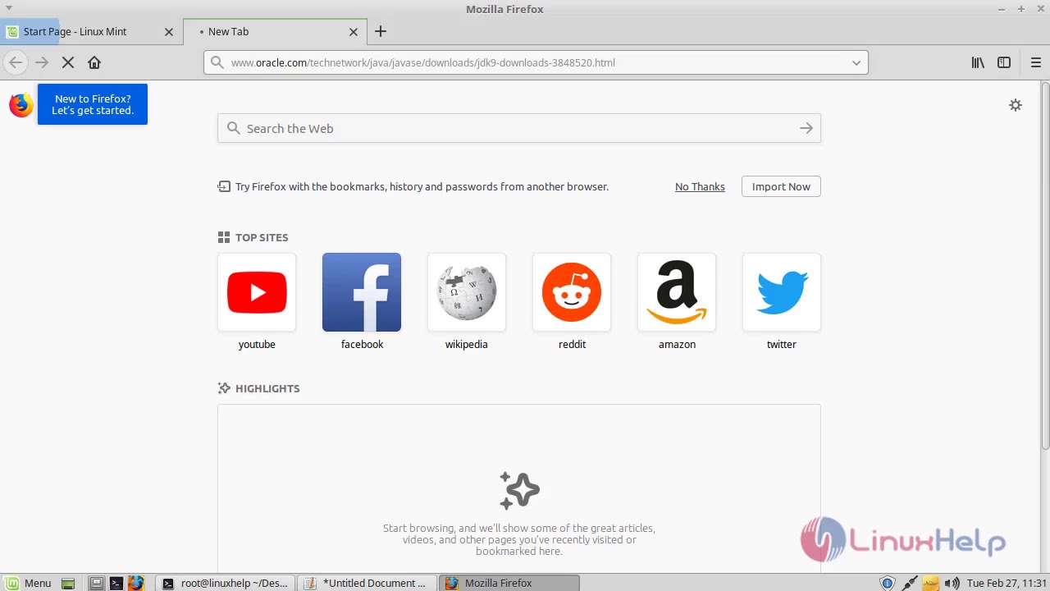Launch Terminal from the panel launcher
Screen dimensions: 1050x591
coord(116,583)
